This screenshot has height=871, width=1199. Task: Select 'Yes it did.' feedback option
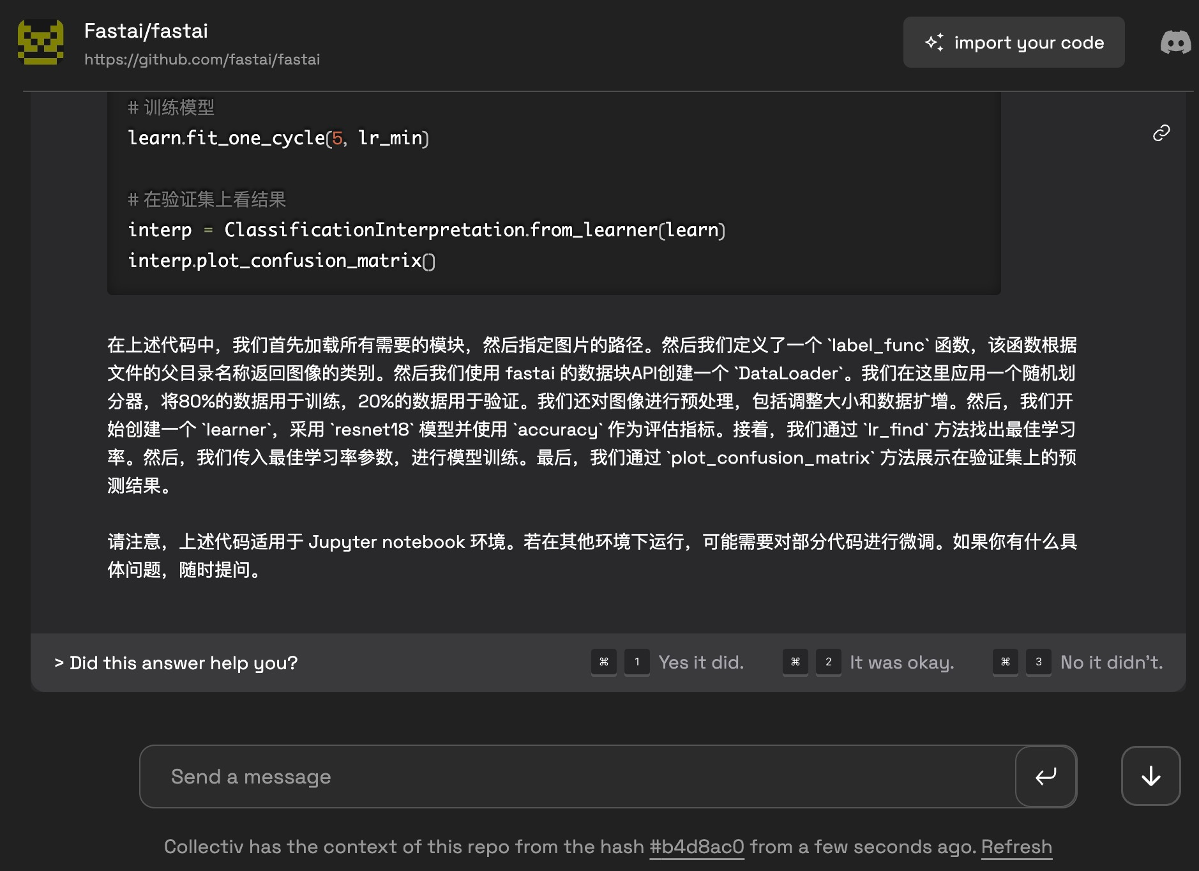[702, 662]
